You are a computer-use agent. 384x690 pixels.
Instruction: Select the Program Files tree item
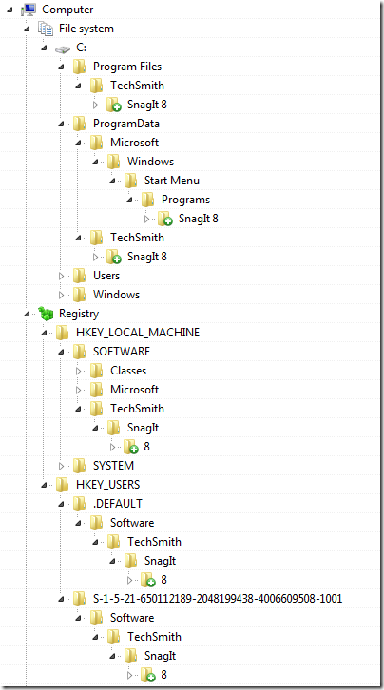pos(127,67)
